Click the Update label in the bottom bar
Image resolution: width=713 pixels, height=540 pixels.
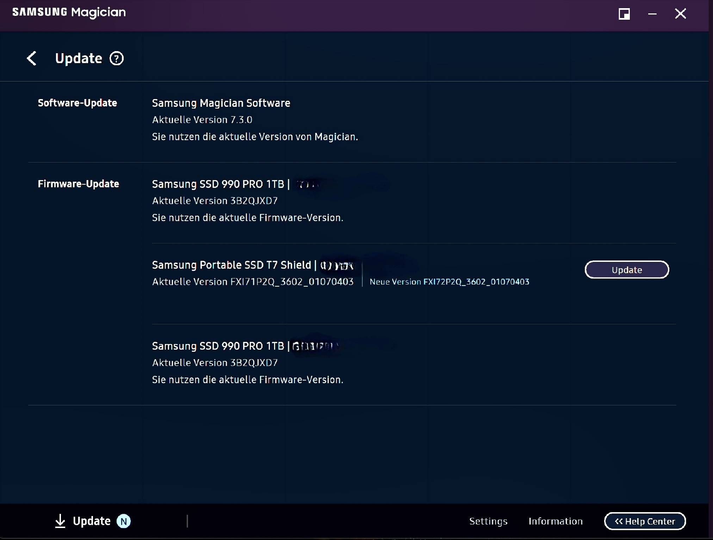click(92, 521)
